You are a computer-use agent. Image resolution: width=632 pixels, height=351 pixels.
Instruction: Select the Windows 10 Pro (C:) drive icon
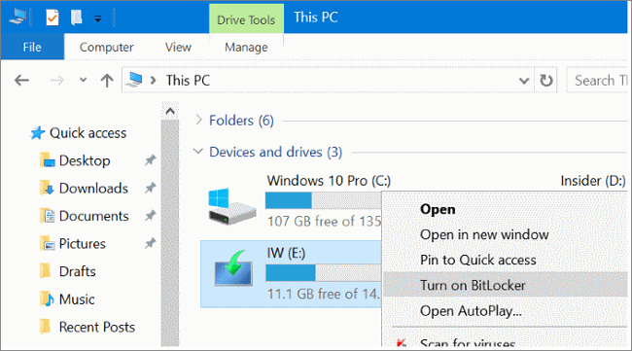tap(231, 207)
